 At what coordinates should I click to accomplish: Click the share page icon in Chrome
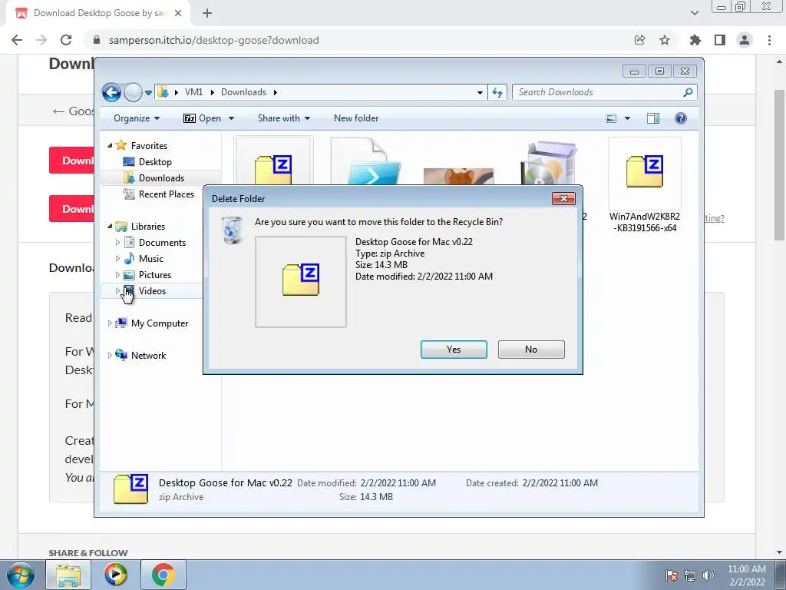(639, 40)
